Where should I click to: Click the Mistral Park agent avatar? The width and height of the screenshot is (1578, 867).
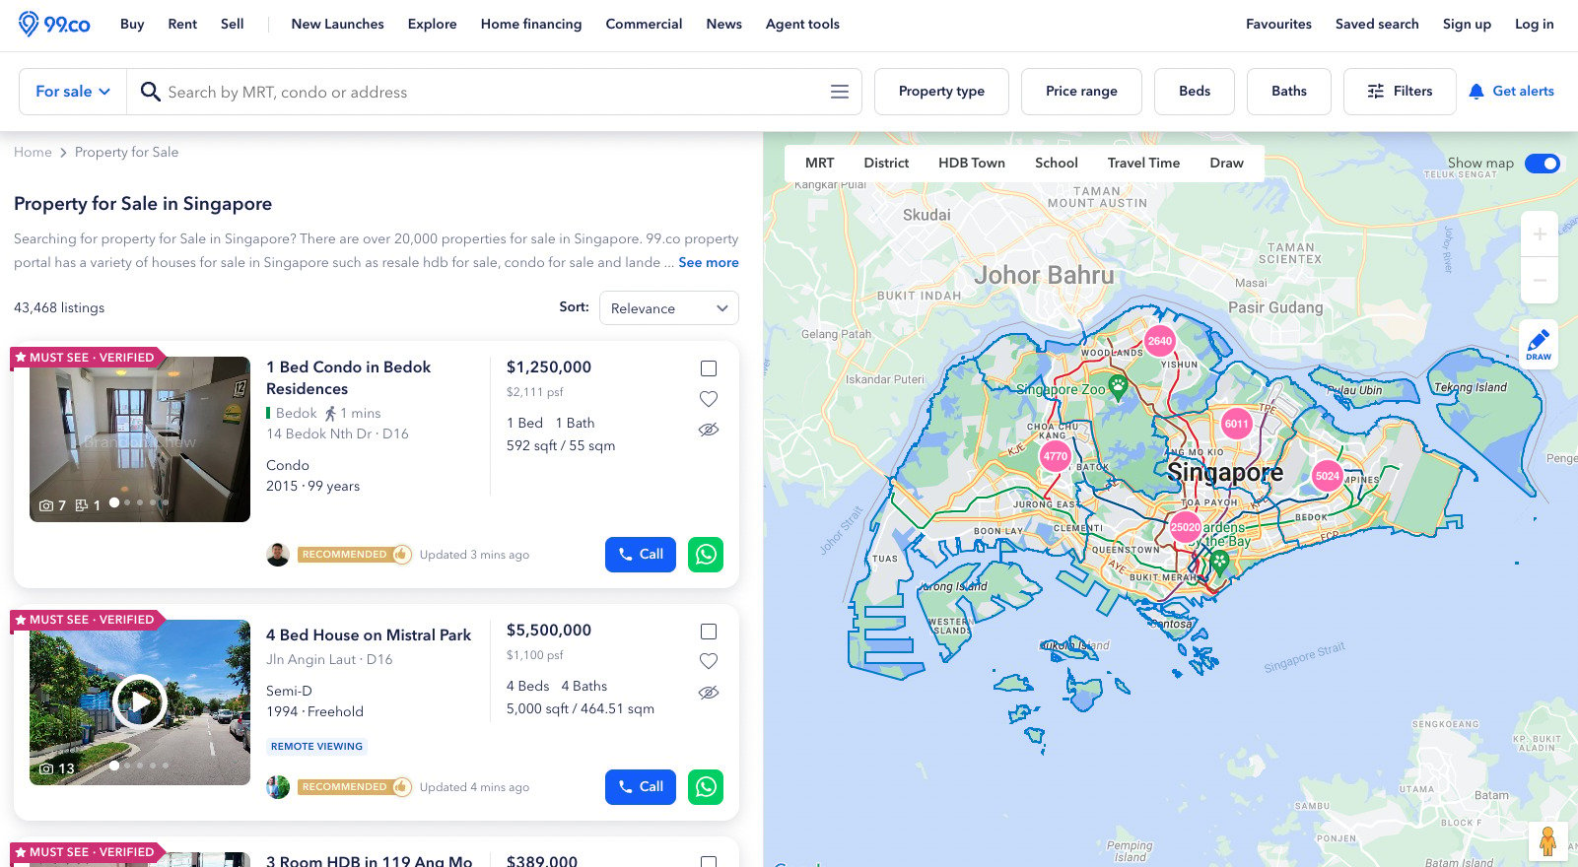pyautogui.click(x=278, y=787)
